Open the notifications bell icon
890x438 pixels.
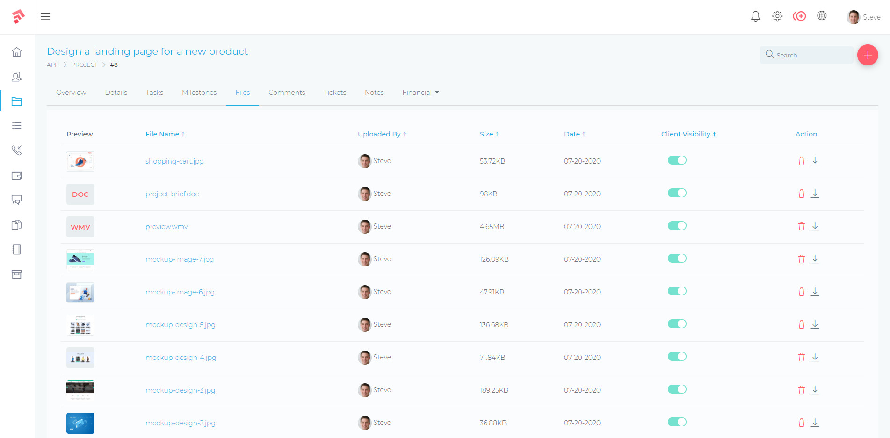point(755,16)
